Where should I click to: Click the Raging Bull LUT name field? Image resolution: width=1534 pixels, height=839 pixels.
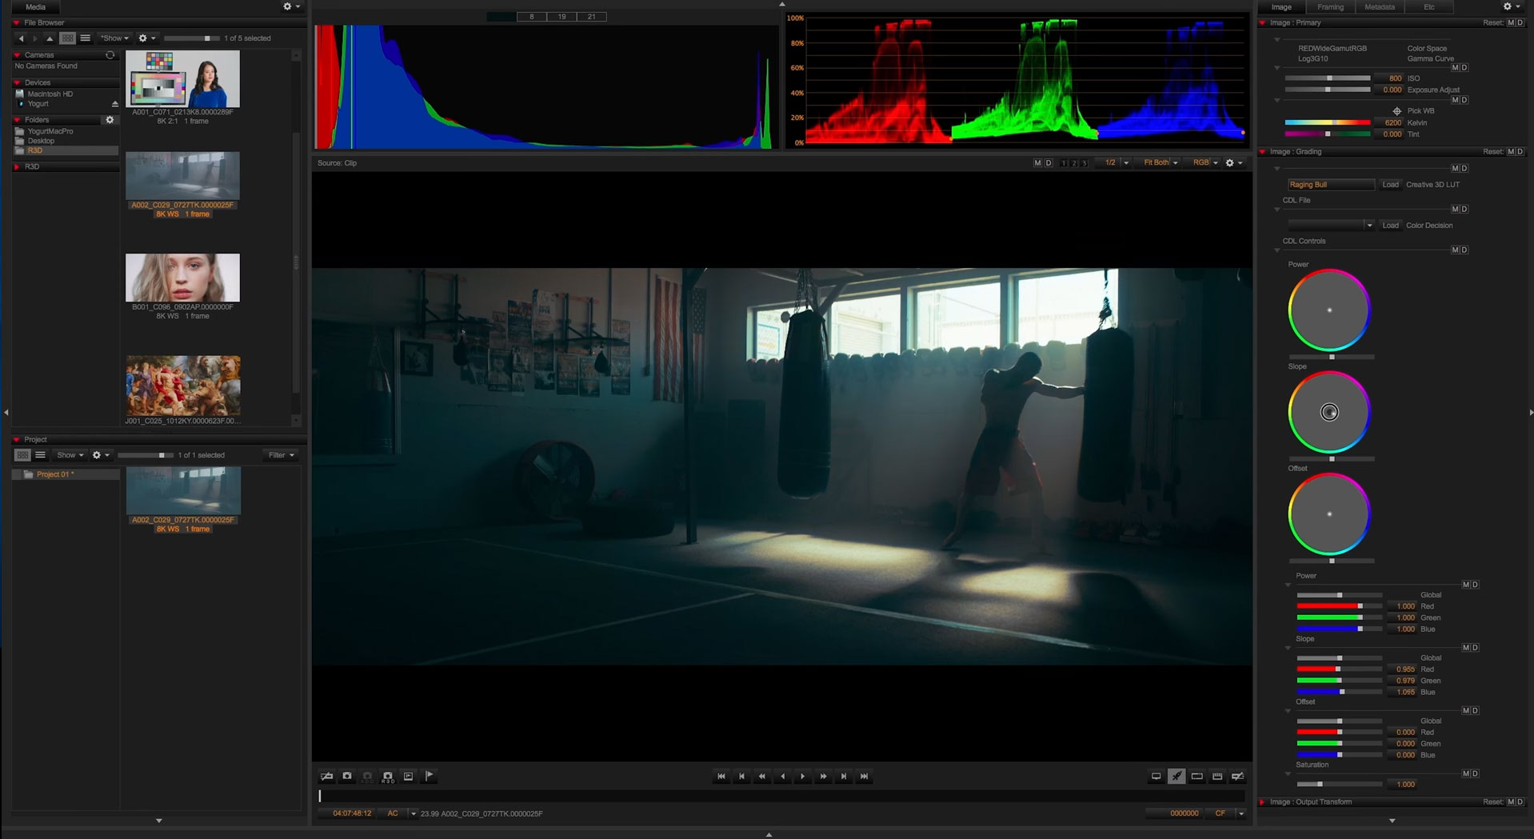point(1330,185)
